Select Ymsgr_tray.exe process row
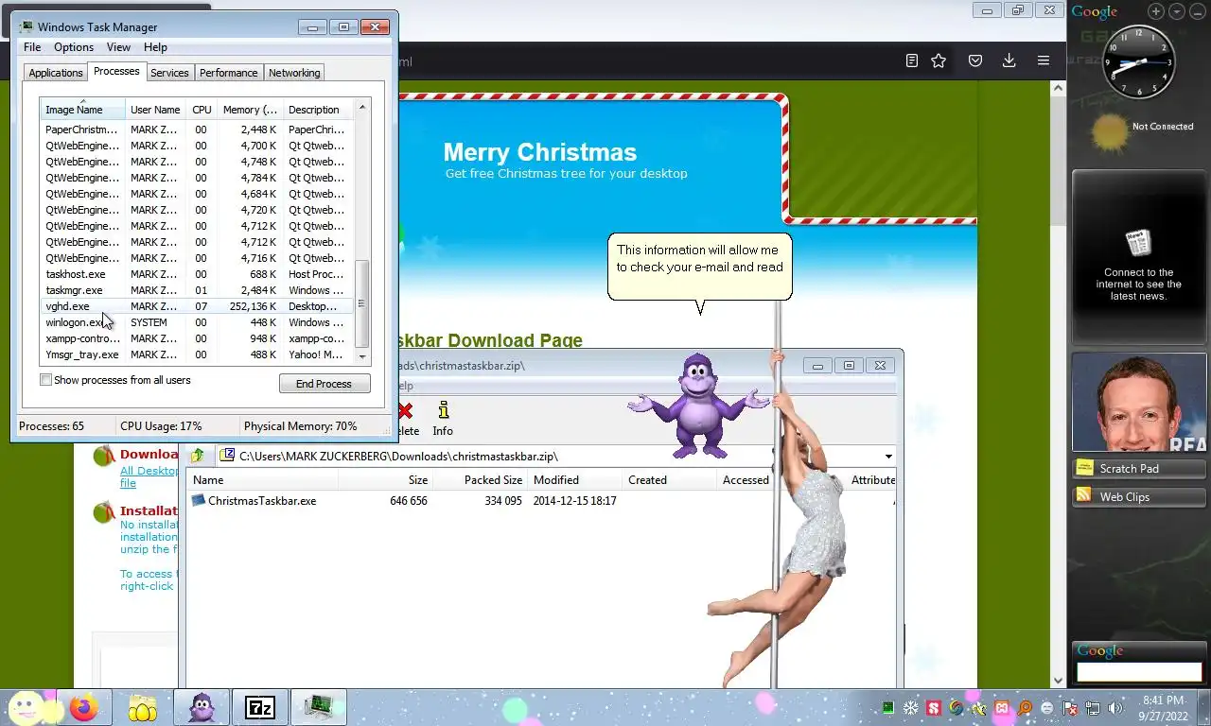1211x726 pixels. pyautogui.click(x=197, y=354)
